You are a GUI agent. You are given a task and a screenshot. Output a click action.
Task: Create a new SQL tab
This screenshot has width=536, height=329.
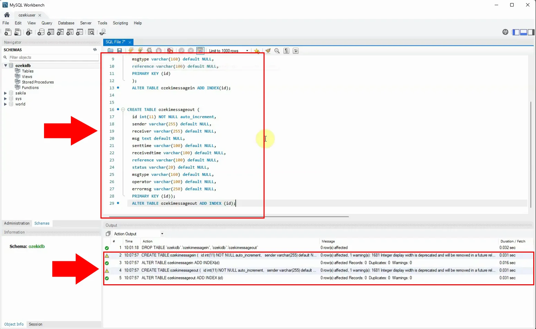click(8, 32)
